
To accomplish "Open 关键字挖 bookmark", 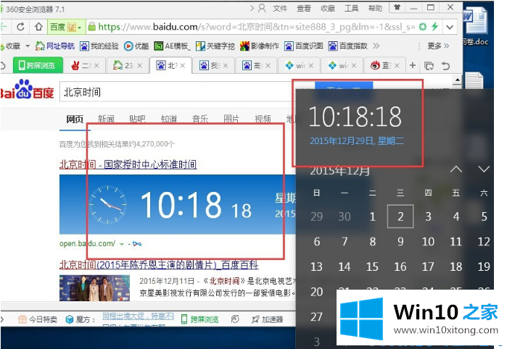I will click(x=215, y=46).
